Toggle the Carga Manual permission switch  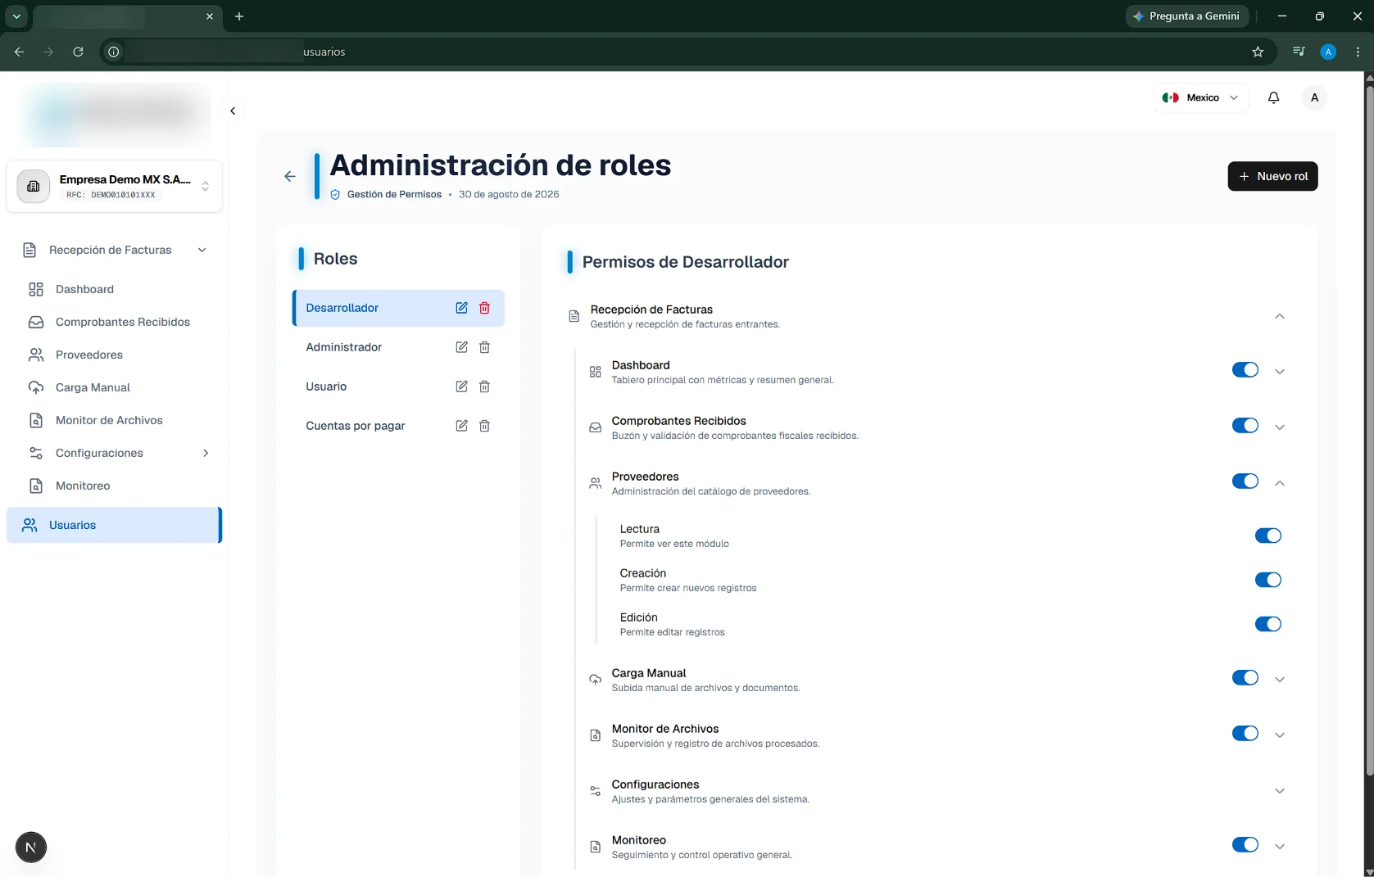1245,678
